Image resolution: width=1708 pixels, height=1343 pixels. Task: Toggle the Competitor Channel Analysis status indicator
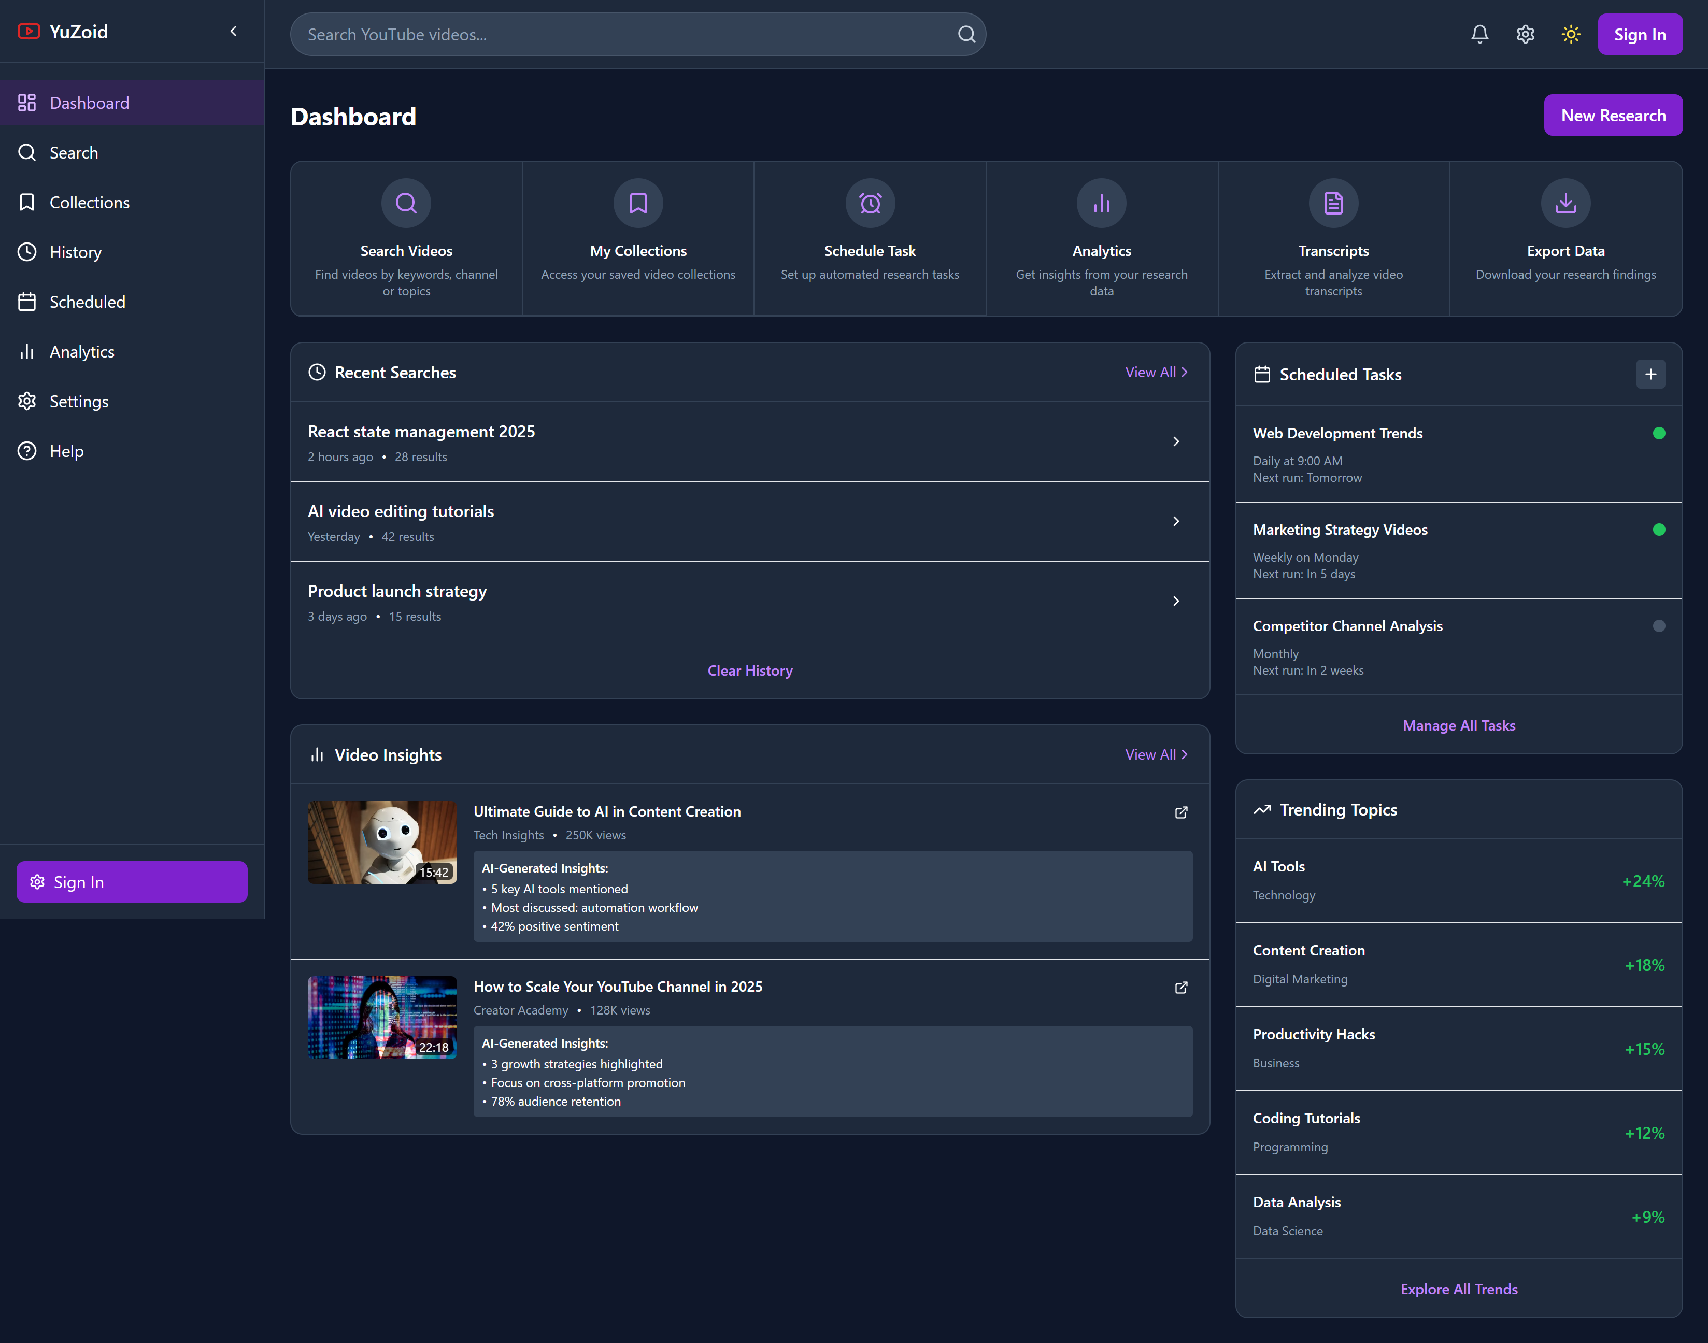click(1659, 625)
